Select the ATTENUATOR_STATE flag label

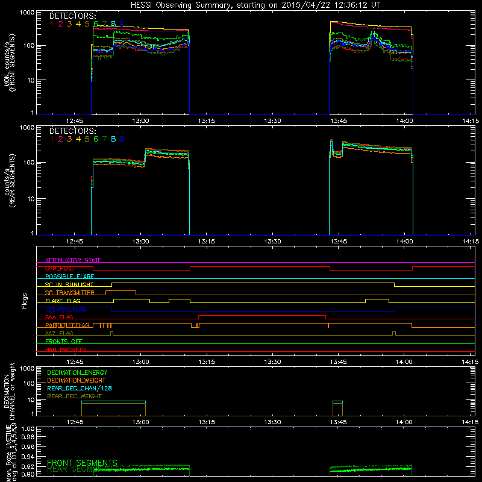[x=73, y=260]
